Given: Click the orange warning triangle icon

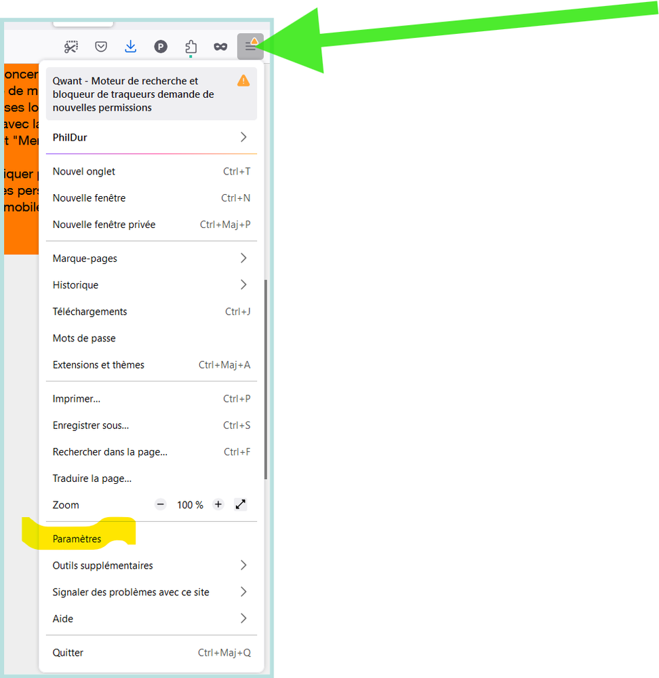Looking at the screenshot, I should click(x=243, y=81).
